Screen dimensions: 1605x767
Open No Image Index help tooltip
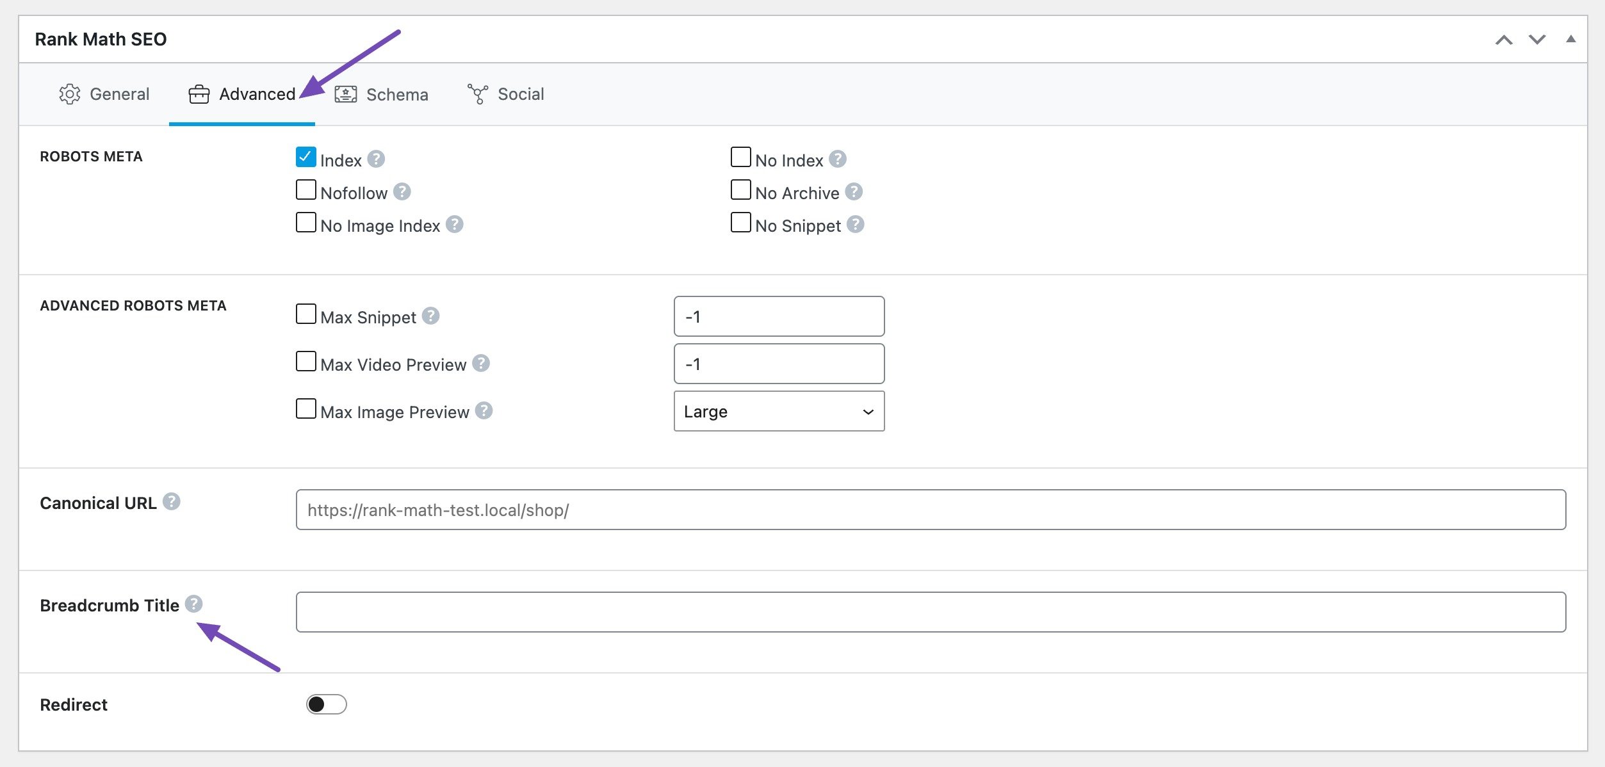[455, 224]
